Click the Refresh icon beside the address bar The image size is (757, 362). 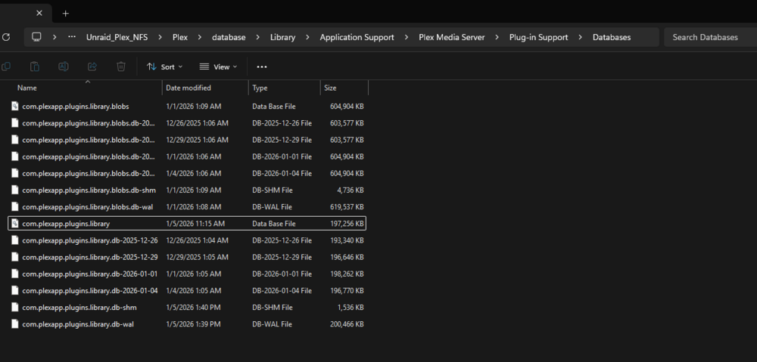6,37
